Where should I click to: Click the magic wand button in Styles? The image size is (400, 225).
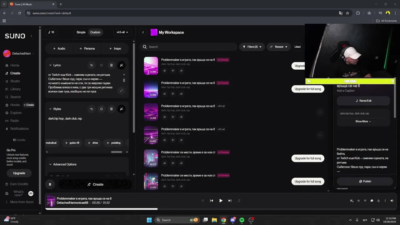122,109
